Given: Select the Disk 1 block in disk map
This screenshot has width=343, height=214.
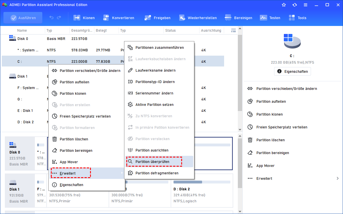Looking at the screenshot, I should tap(20, 191).
